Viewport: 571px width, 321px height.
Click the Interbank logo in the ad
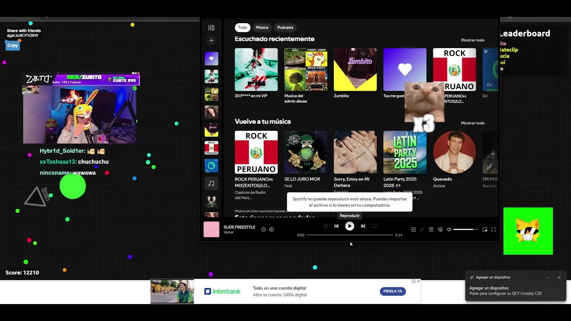222,292
